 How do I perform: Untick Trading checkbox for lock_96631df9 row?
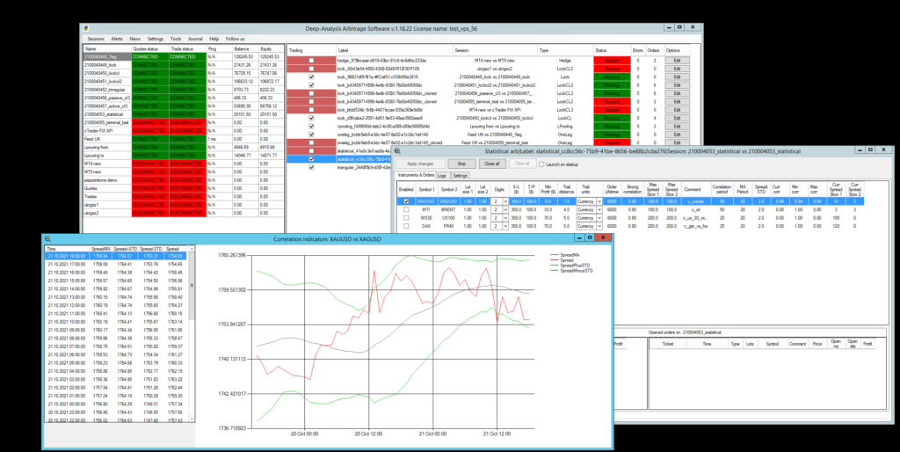pyautogui.click(x=311, y=77)
